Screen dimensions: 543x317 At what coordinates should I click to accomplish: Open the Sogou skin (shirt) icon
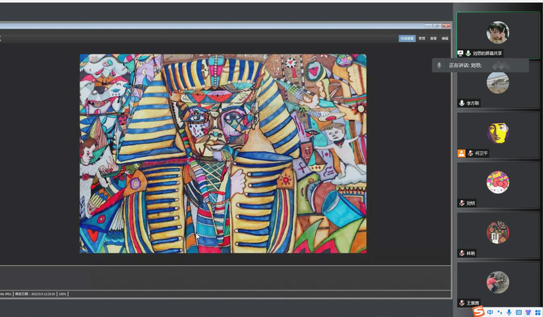coord(528,312)
